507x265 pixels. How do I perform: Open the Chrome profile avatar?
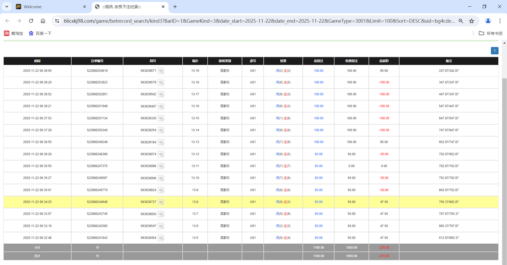(488, 21)
